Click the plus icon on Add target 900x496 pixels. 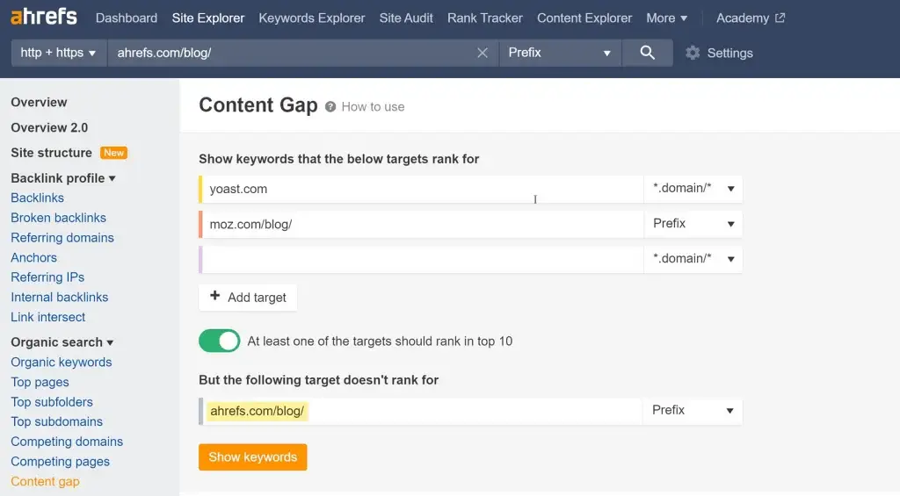(x=215, y=297)
